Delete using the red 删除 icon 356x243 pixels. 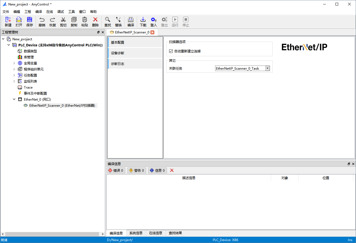[95, 22]
